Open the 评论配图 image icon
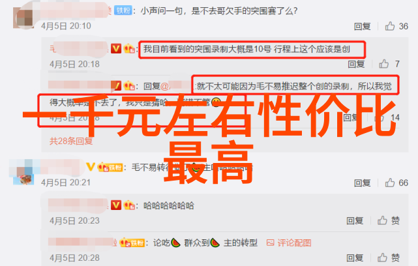The height and width of the screenshot is (266, 418). click(x=271, y=243)
